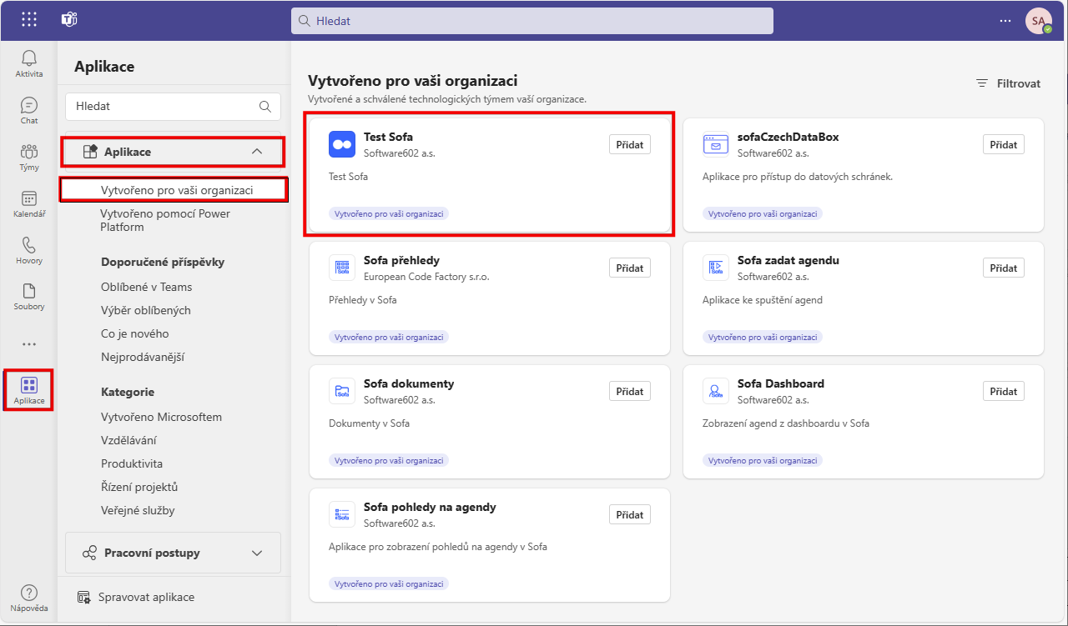Screen dimensions: 1068x626
Task: Add the sofaCzechDataBox app
Action: pos(1004,144)
